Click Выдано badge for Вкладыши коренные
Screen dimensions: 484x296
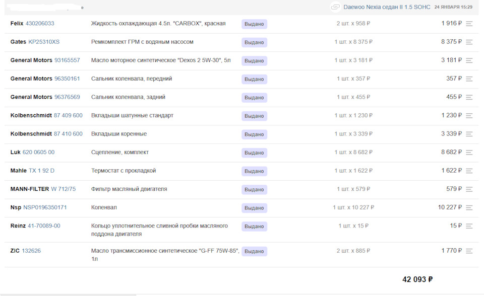(x=254, y=134)
